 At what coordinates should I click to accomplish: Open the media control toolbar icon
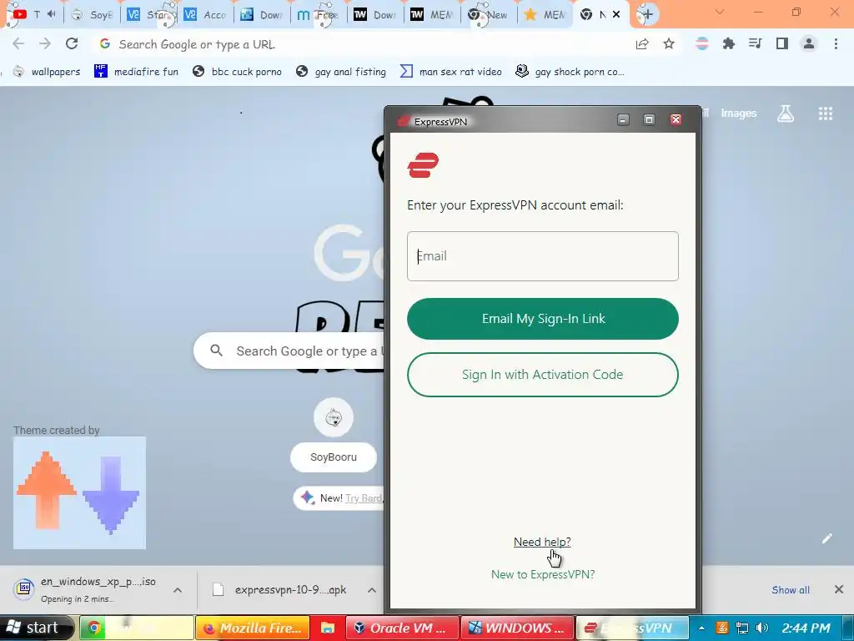tap(755, 43)
